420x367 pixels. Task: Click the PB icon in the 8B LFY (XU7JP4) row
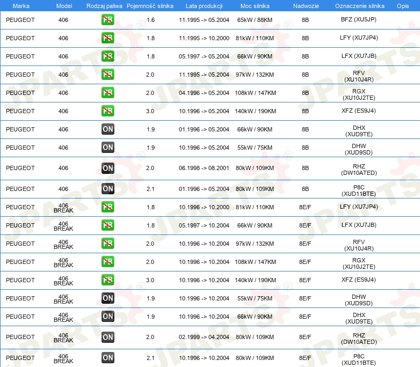[107, 38]
